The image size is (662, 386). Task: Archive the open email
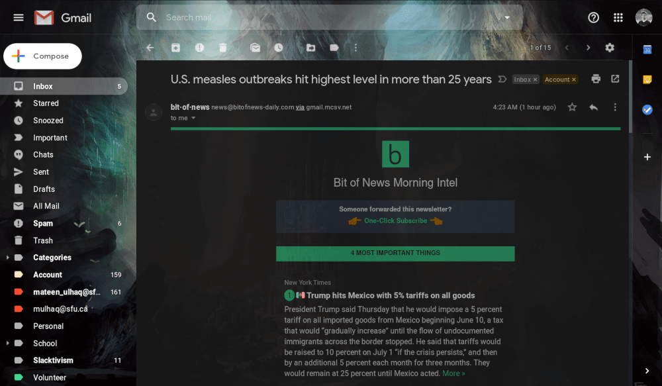[175, 48]
